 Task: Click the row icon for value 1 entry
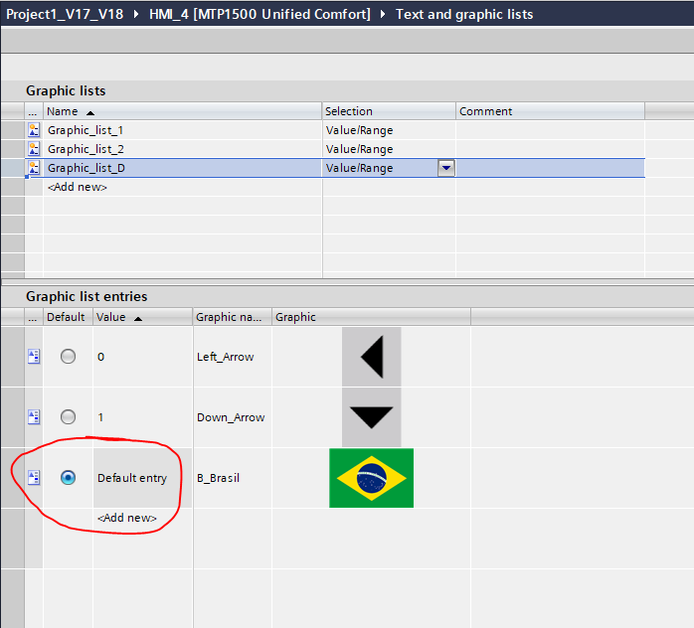(34, 417)
